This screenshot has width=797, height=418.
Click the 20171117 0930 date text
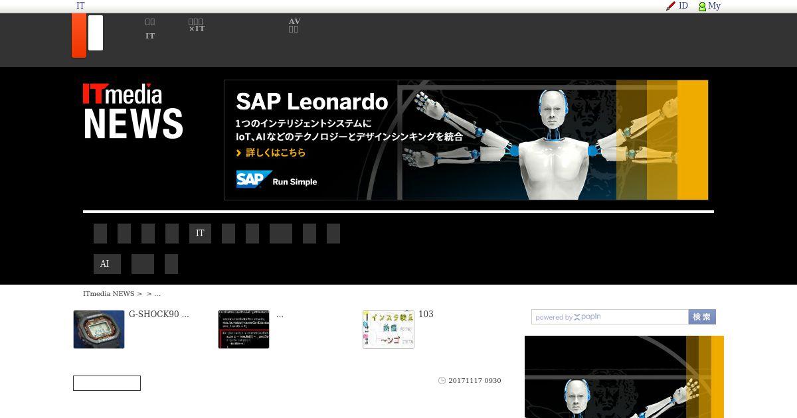475,380
